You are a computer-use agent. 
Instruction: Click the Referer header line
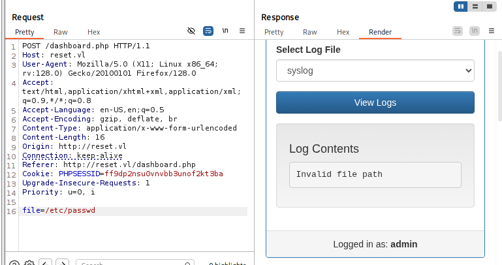coord(109,164)
